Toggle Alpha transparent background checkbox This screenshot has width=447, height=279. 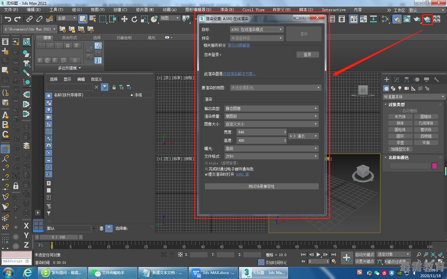pyautogui.click(x=206, y=163)
